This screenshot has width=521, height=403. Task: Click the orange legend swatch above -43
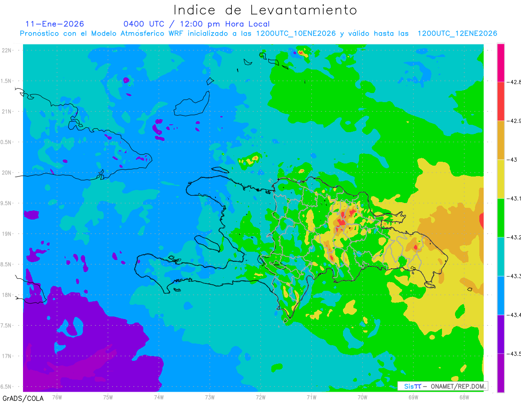point(501,140)
